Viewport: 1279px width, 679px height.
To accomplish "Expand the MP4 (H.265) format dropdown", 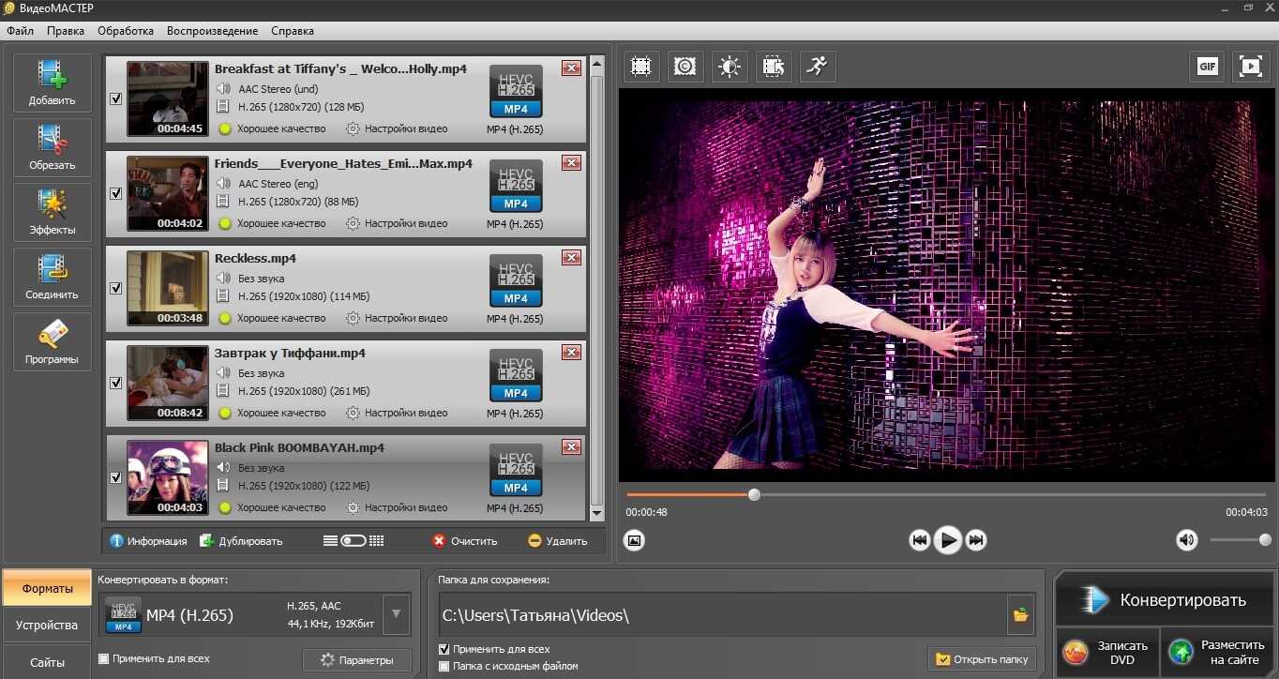I will point(396,615).
